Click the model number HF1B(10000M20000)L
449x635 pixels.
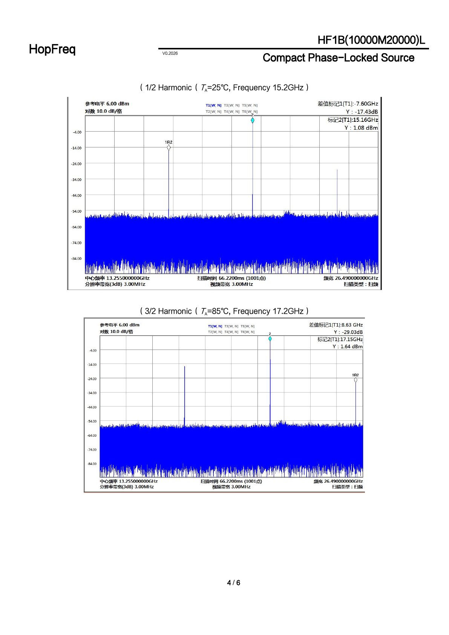click(x=371, y=40)
